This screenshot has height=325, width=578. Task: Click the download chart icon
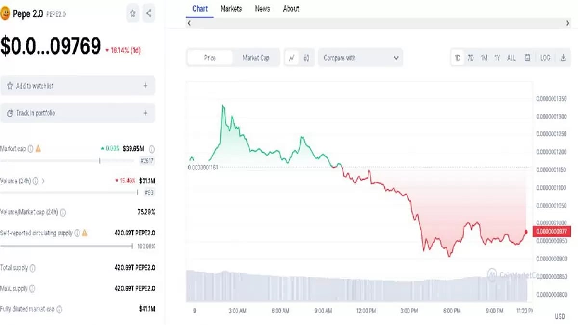pos(563,58)
